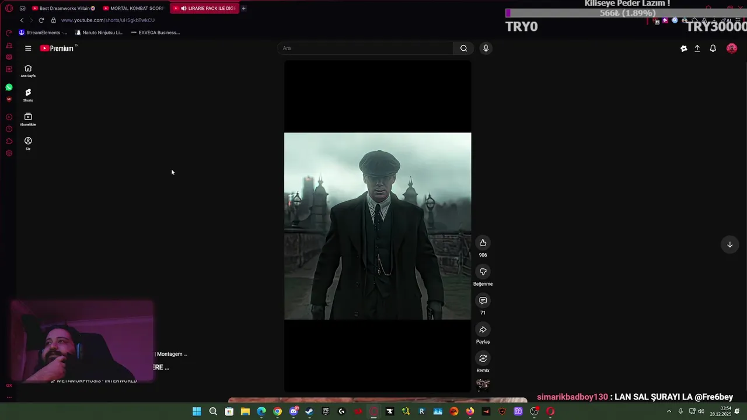Open EXVEGA Business bookmark
Image resolution: width=747 pixels, height=420 pixels.
155,33
